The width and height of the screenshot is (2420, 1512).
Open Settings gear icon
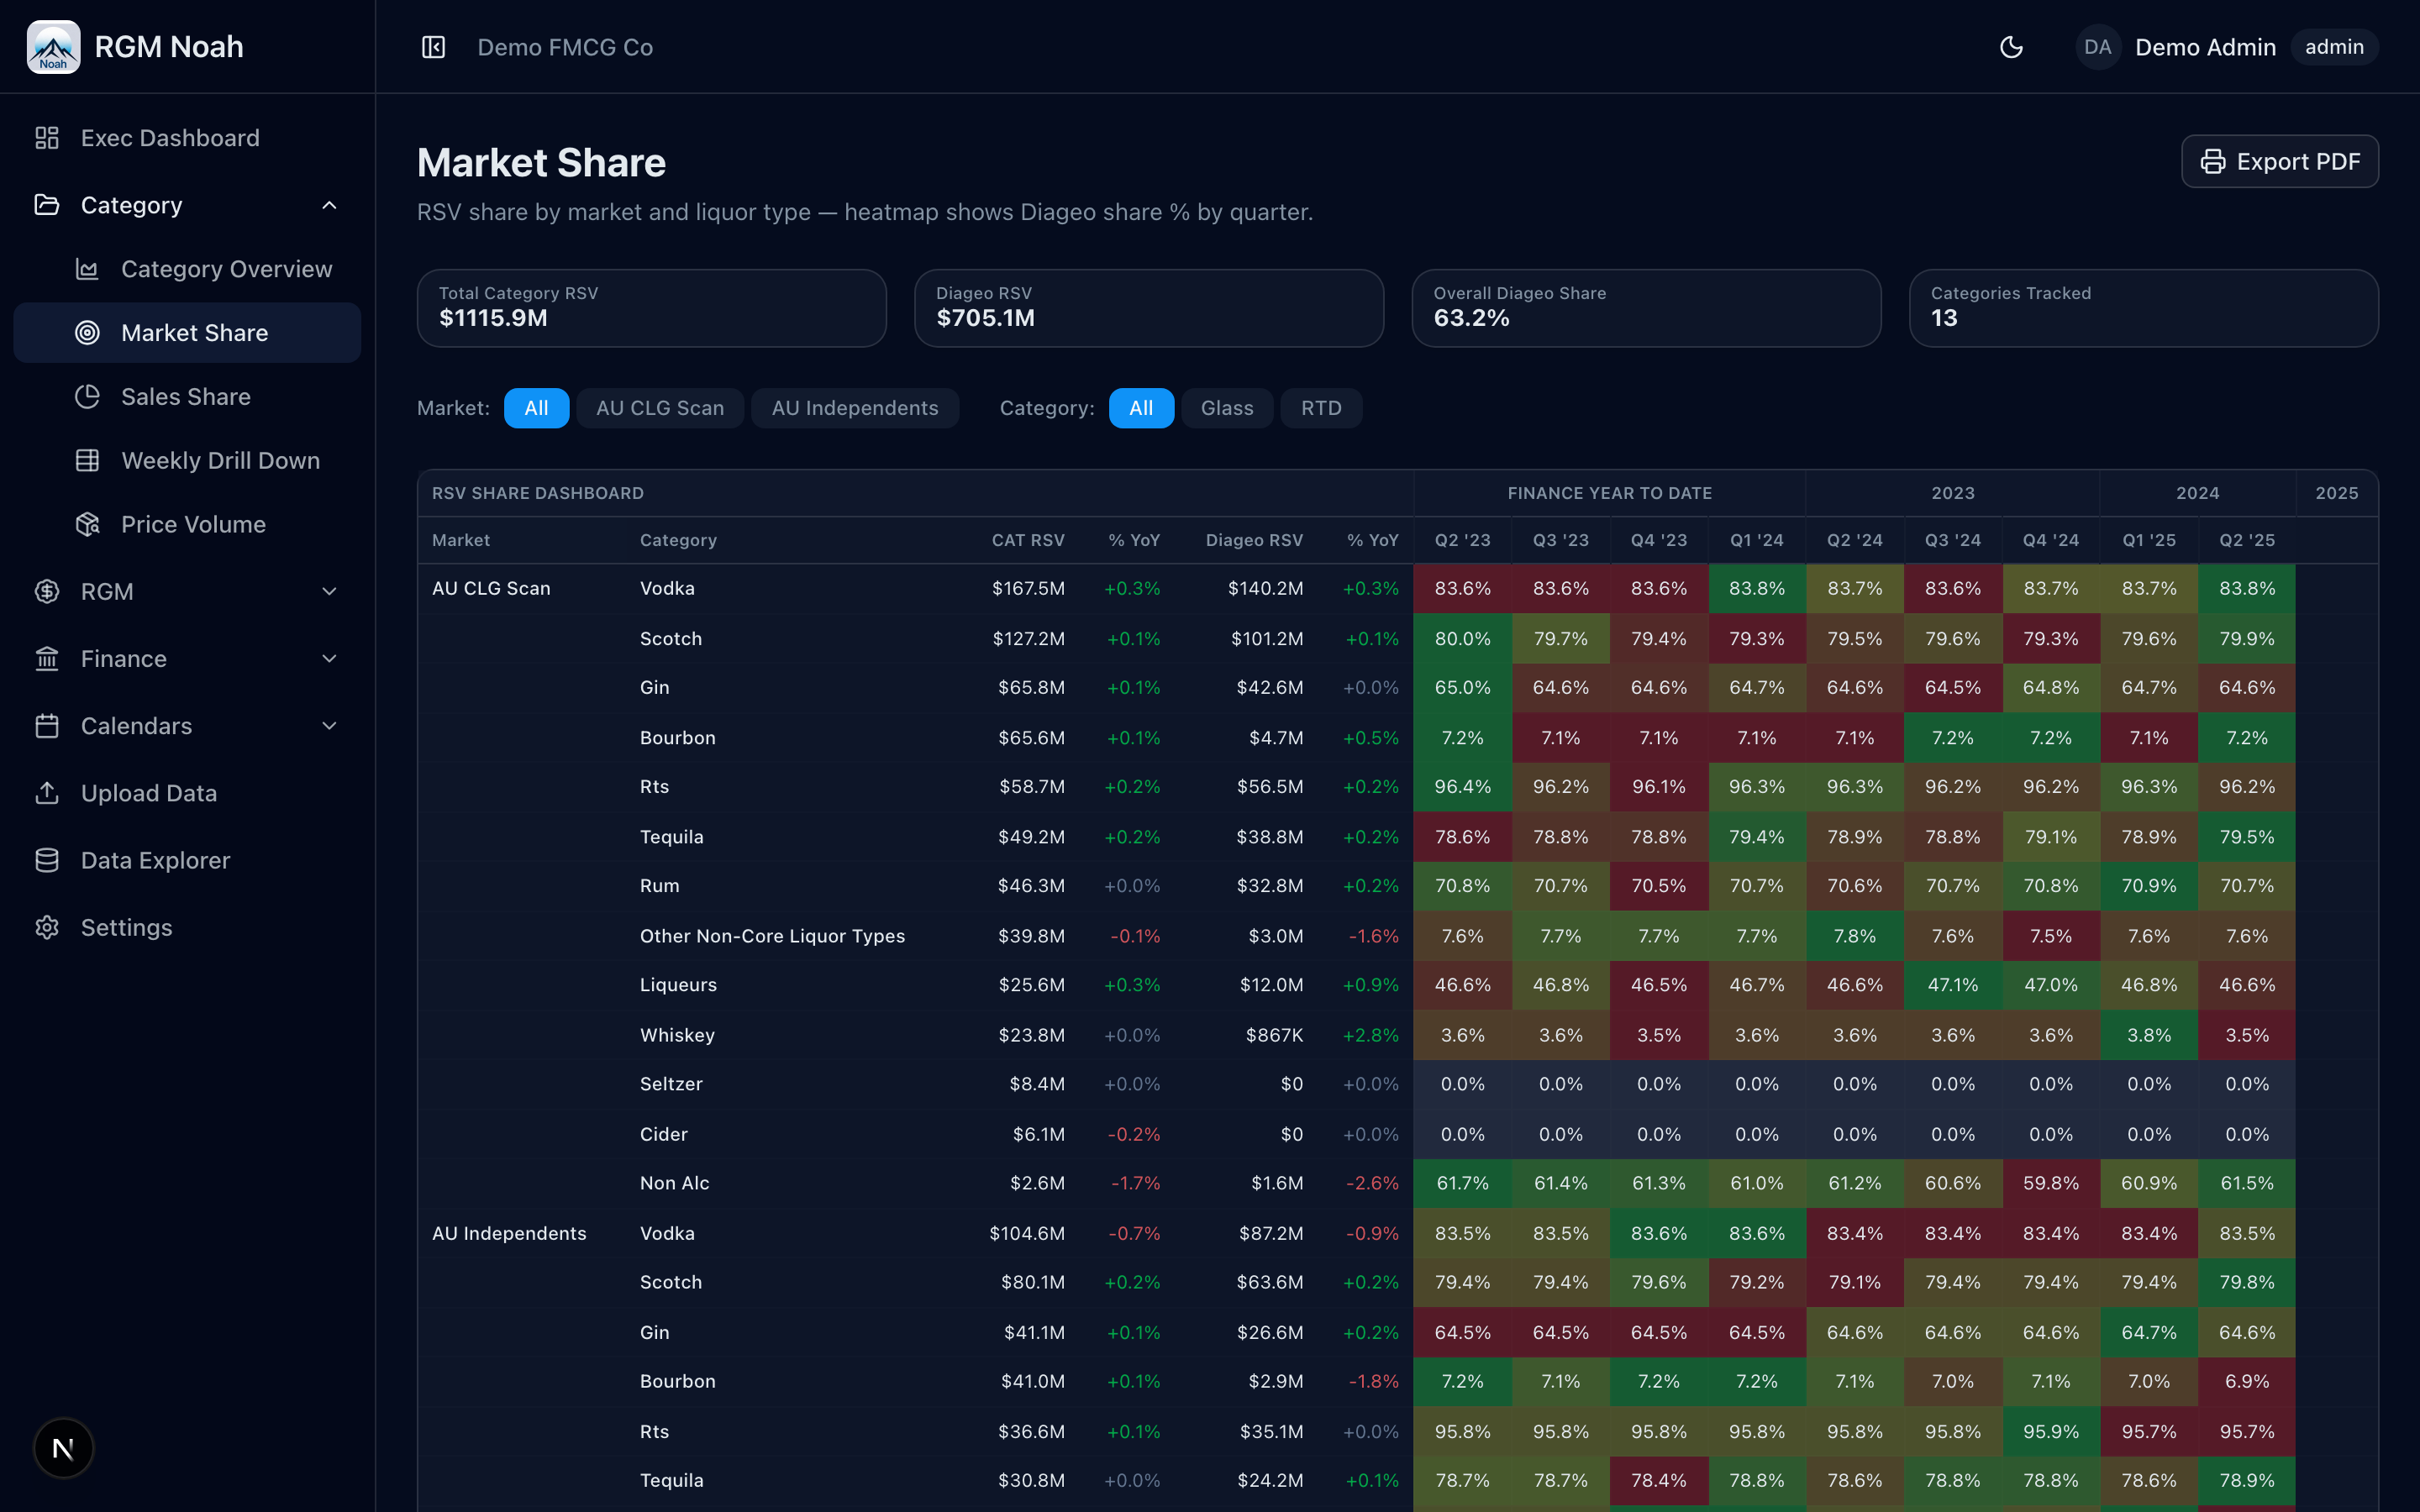click(x=47, y=927)
